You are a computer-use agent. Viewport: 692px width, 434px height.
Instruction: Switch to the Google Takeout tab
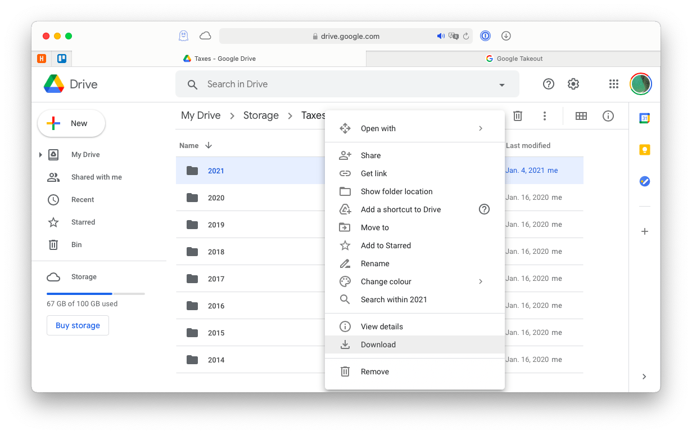click(x=513, y=59)
